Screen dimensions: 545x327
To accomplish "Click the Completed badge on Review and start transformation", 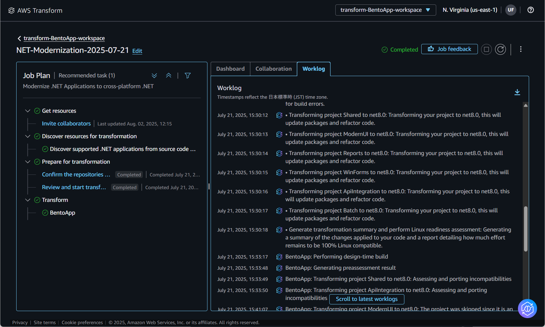I will [124, 188].
